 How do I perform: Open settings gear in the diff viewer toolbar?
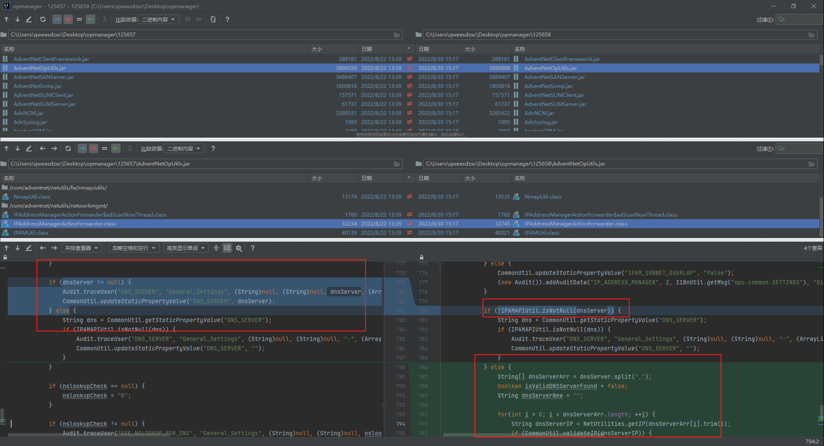coord(239,248)
